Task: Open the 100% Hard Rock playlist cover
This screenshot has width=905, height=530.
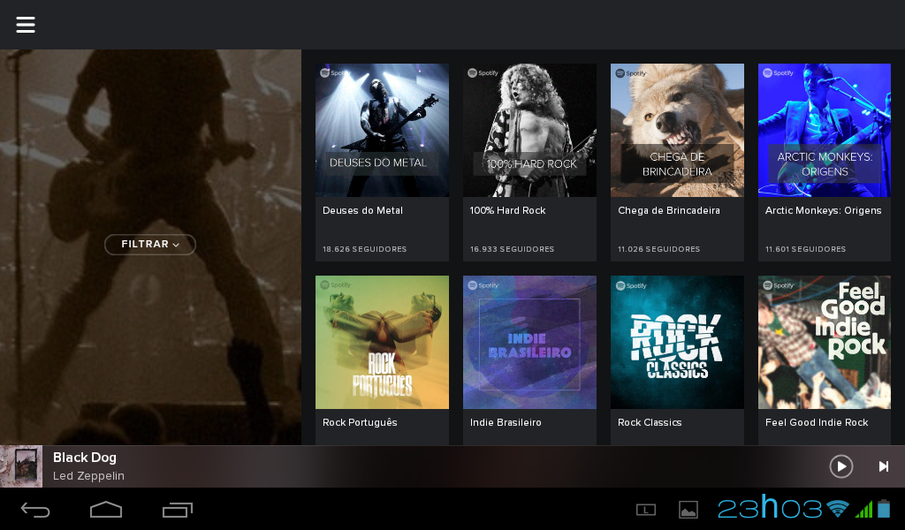Action: (530, 131)
